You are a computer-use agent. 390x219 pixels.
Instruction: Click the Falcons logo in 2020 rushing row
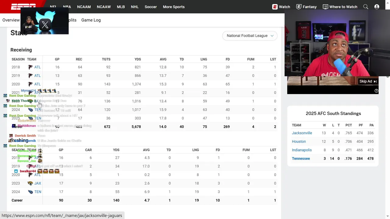click(30, 175)
